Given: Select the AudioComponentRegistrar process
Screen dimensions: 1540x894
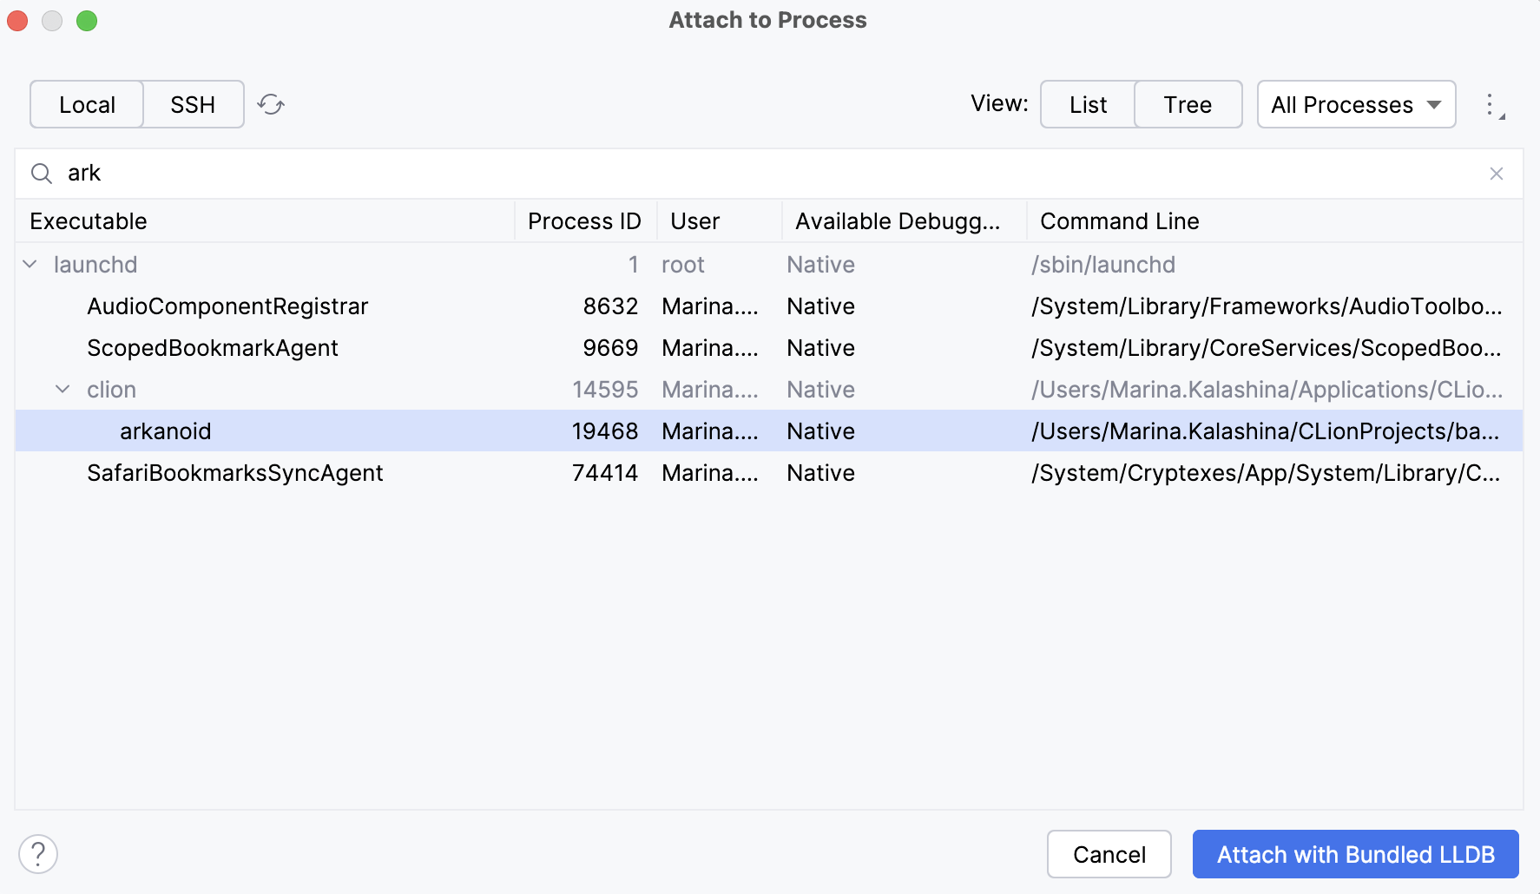Looking at the screenshot, I should (x=227, y=306).
